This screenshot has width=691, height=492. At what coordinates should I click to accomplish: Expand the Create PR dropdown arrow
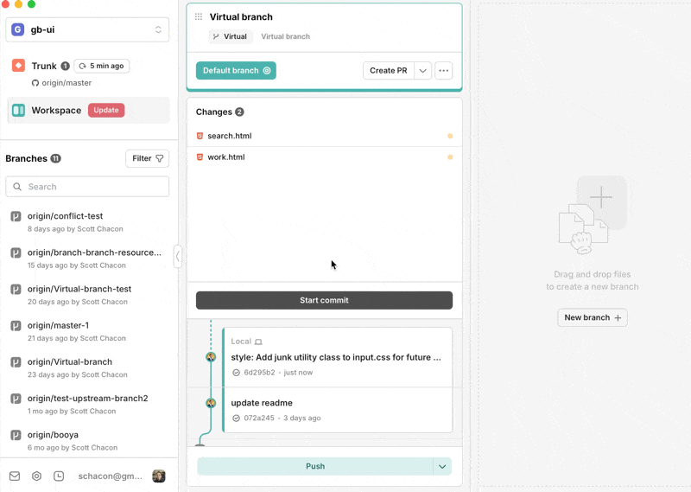point(422,71)
